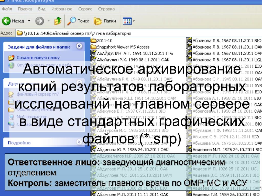Open the Сервис menu

[x=85, y=9]
